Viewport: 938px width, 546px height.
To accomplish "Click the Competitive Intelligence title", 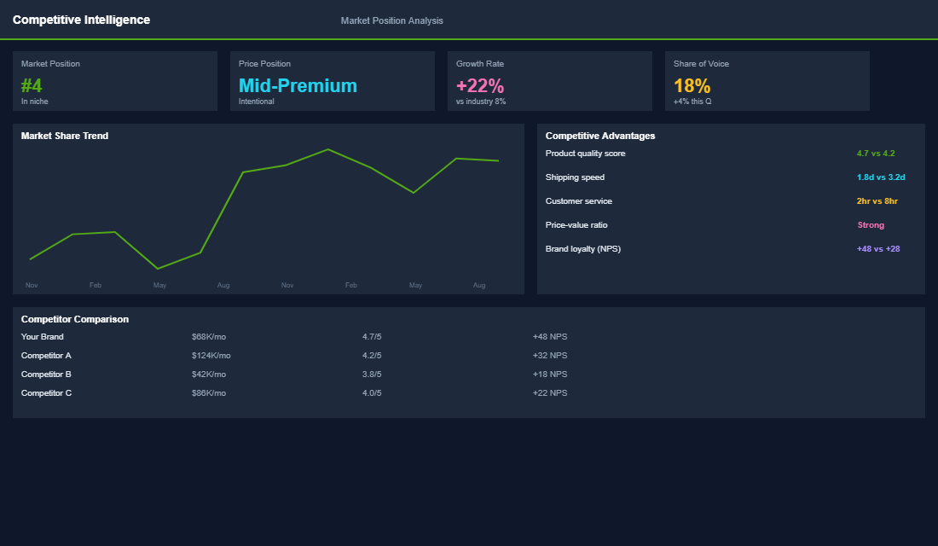I will [x=81, y=19].
